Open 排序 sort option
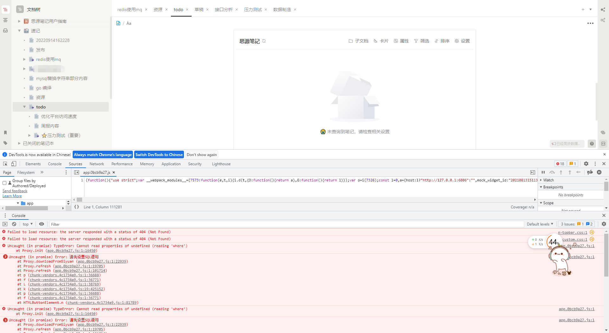Viewport: 609px width, 333px height. pyautogui.click(x=442, y=41)
